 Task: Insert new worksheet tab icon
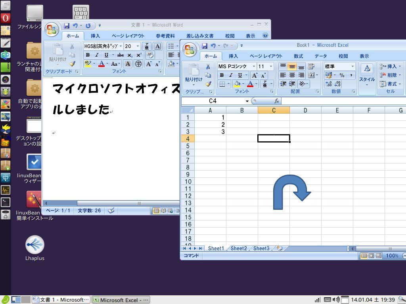[280, 249]
